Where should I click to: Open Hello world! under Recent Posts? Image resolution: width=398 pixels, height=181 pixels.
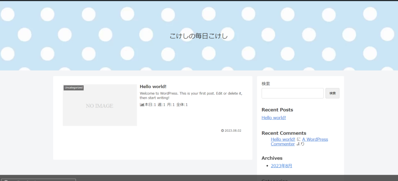274,118
